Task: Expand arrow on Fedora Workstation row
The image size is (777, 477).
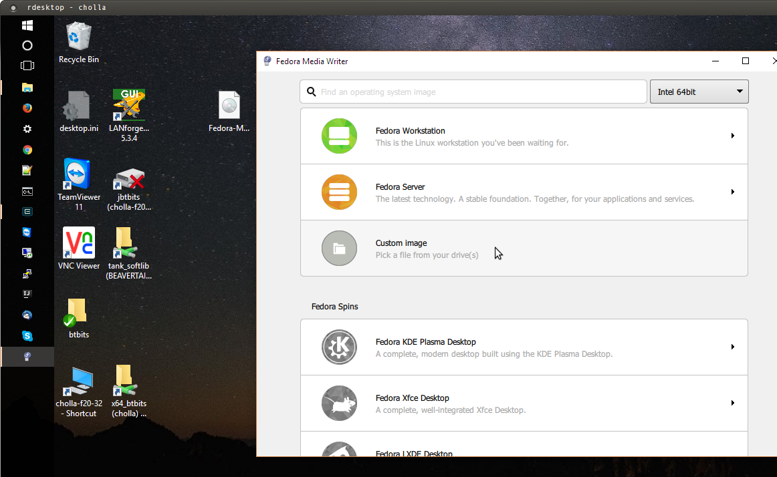Action: click(732, 136)
